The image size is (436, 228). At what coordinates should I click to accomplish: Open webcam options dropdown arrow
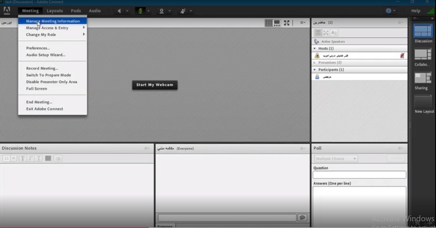click(x=169, y=11)
